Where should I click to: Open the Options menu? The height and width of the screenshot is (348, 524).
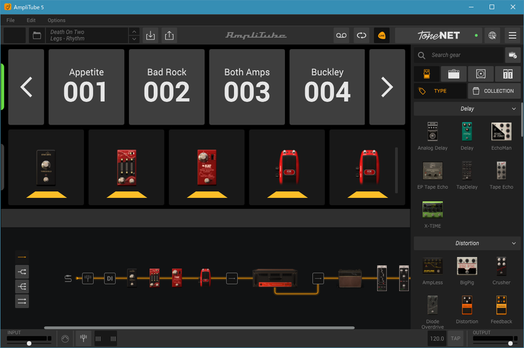56,20
